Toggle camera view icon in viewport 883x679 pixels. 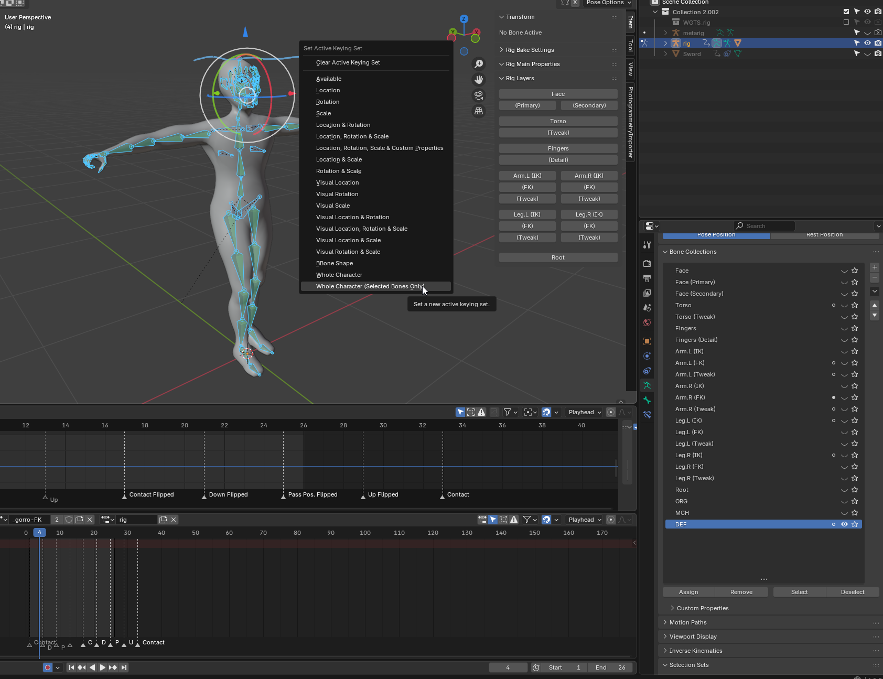pos(479,95)
